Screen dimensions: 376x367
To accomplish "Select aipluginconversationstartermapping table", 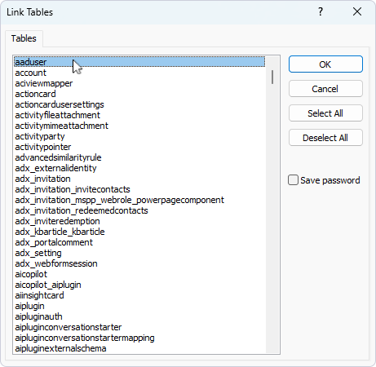I will pos(139,338).
